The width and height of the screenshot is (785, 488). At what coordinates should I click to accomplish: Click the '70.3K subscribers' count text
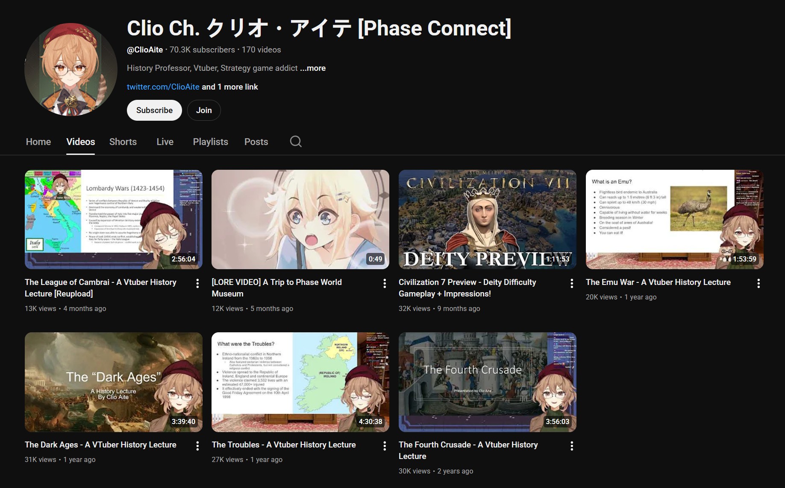pyautogui.click(x=202, y=50)
